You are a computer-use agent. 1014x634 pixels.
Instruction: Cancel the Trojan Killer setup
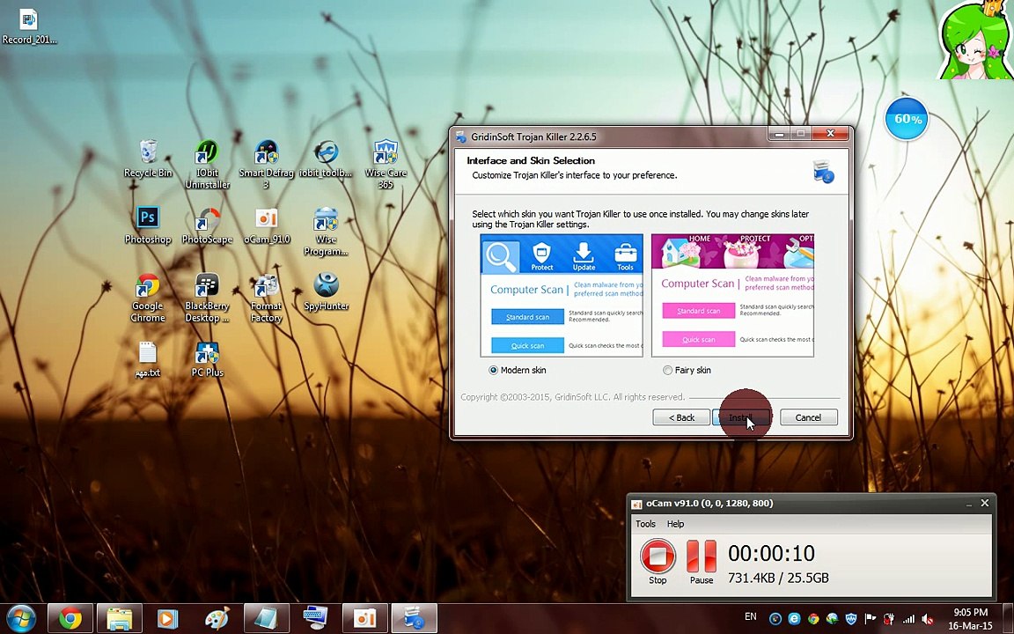pyautogui.click(x=808, y=417)
